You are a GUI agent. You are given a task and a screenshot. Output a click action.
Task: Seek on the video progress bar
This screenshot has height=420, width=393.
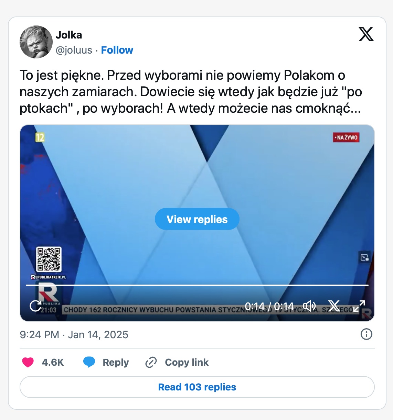197,285
